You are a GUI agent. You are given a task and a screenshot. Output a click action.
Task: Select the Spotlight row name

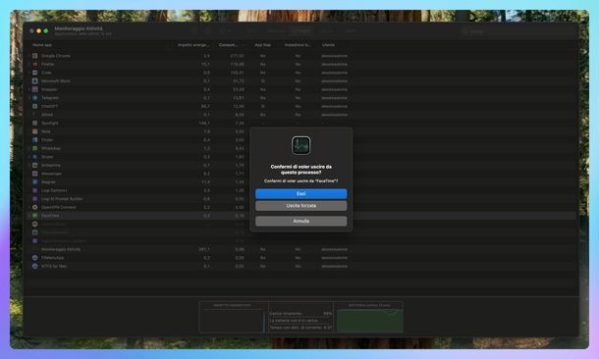(x=50, y=123)
